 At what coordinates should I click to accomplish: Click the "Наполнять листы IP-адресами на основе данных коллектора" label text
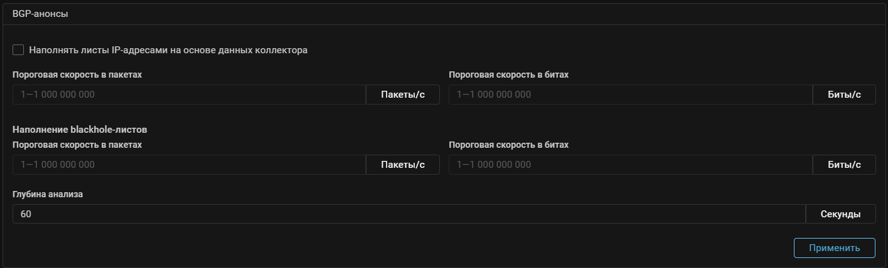[x=168, y=50]
